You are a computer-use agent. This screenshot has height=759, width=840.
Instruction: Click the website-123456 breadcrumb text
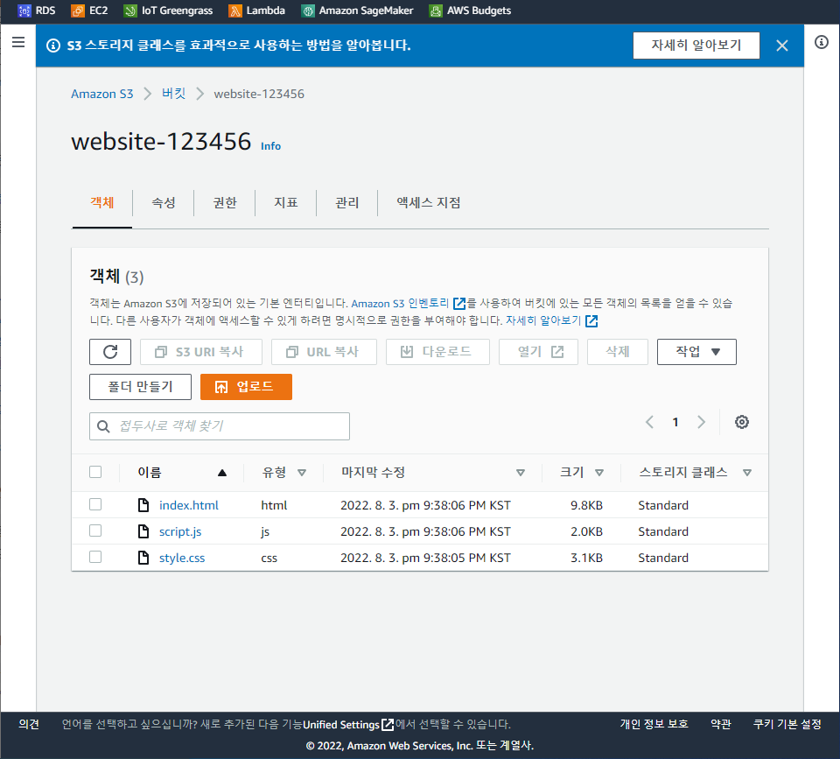tap(259, 94)
